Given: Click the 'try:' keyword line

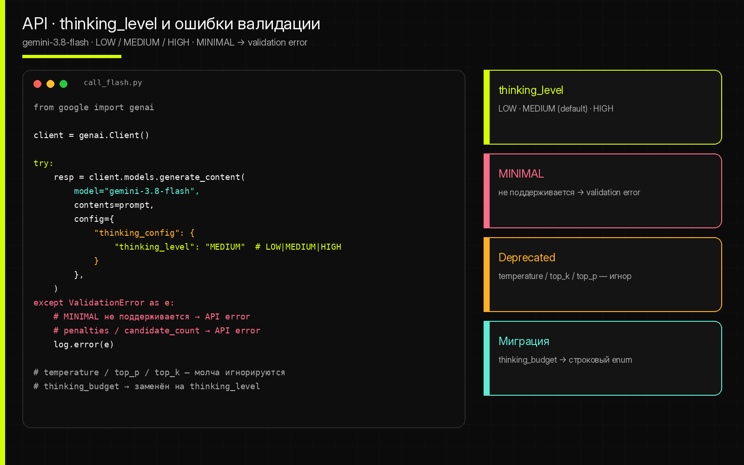Looking at the screenshot, I should click(43, 163).
